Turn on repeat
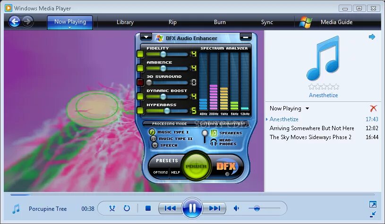Viewport: 385px width, 224px height. pos(127,208)
